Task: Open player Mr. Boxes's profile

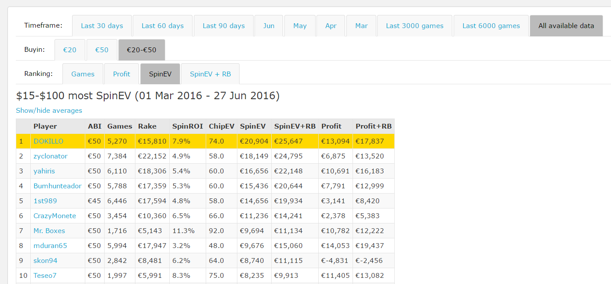Action: pyautogui.click(x=49, y=231)
